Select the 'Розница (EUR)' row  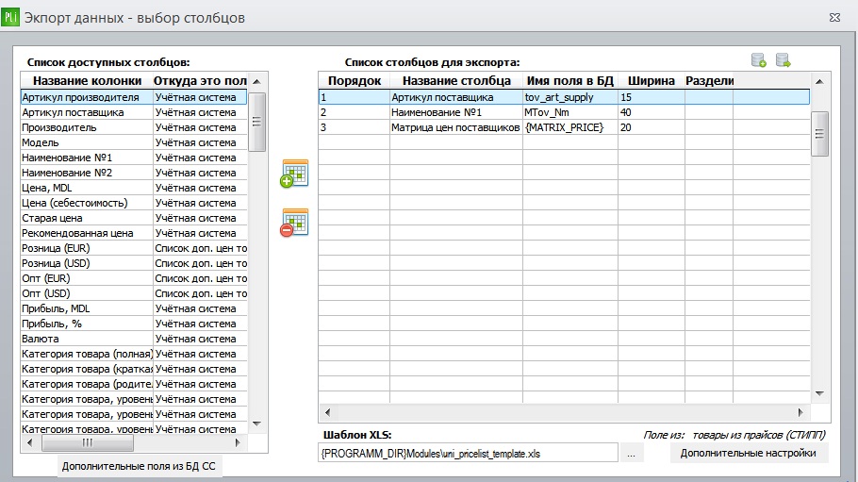click(134, 248)
